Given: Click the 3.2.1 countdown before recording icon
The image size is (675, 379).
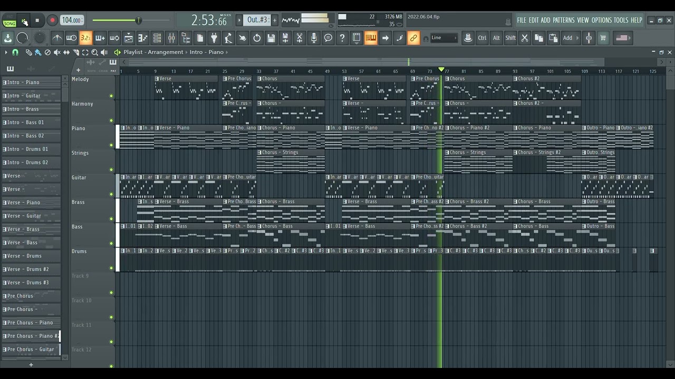Looking at the screenshot, I should click(85, 38).
